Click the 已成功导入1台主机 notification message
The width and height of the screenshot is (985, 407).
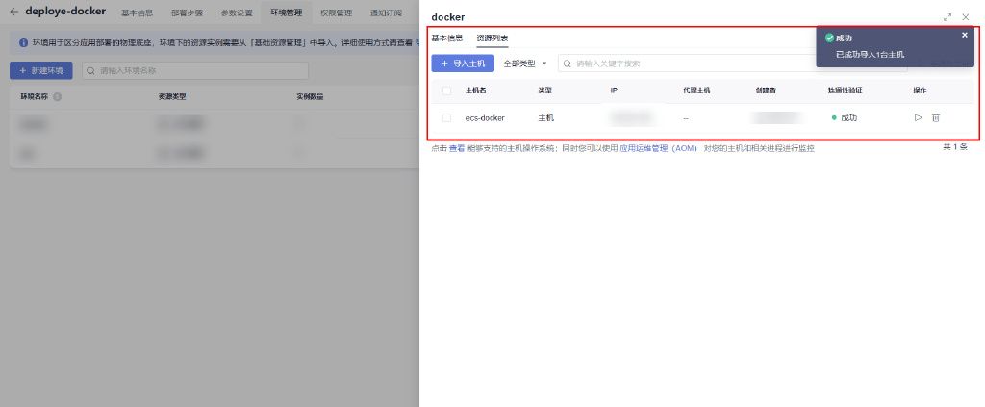click(x=870, y=55)
